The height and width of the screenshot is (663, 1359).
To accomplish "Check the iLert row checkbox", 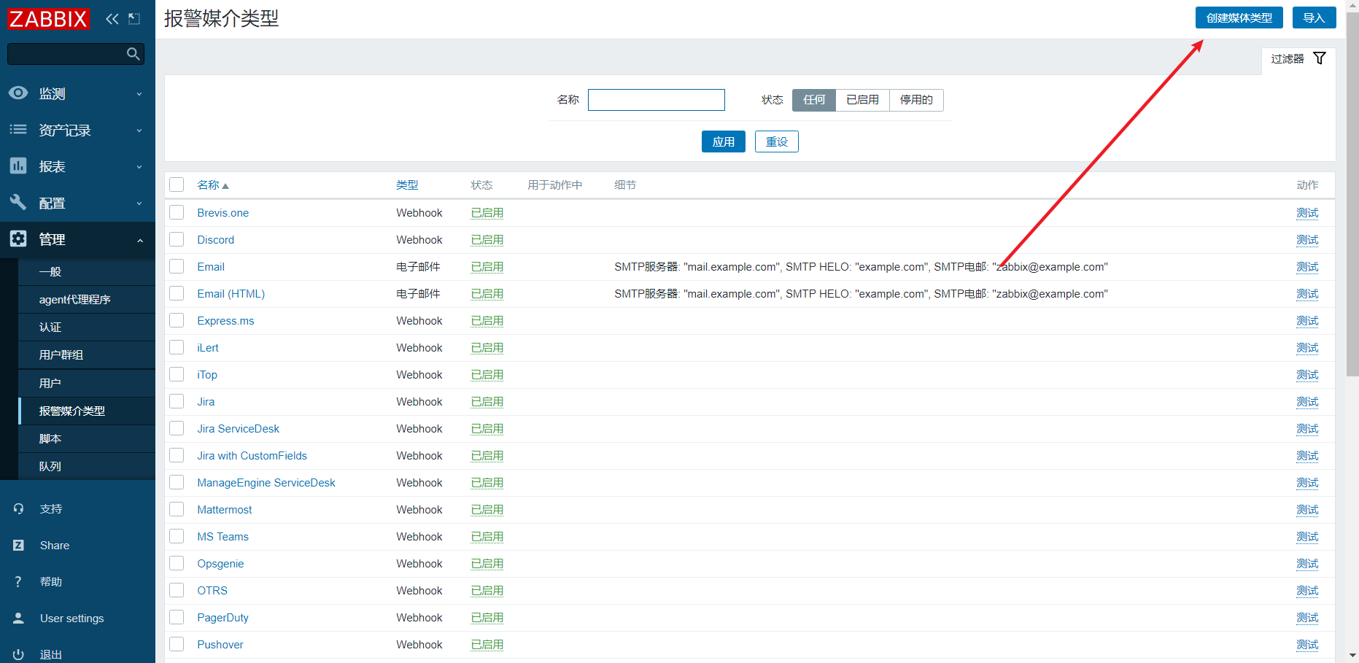I will pyautogui.click(x=177, y=347).
